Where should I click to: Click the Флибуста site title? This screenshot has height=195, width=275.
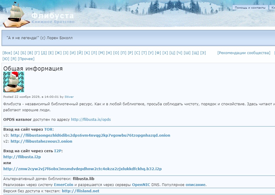[52, 16]
